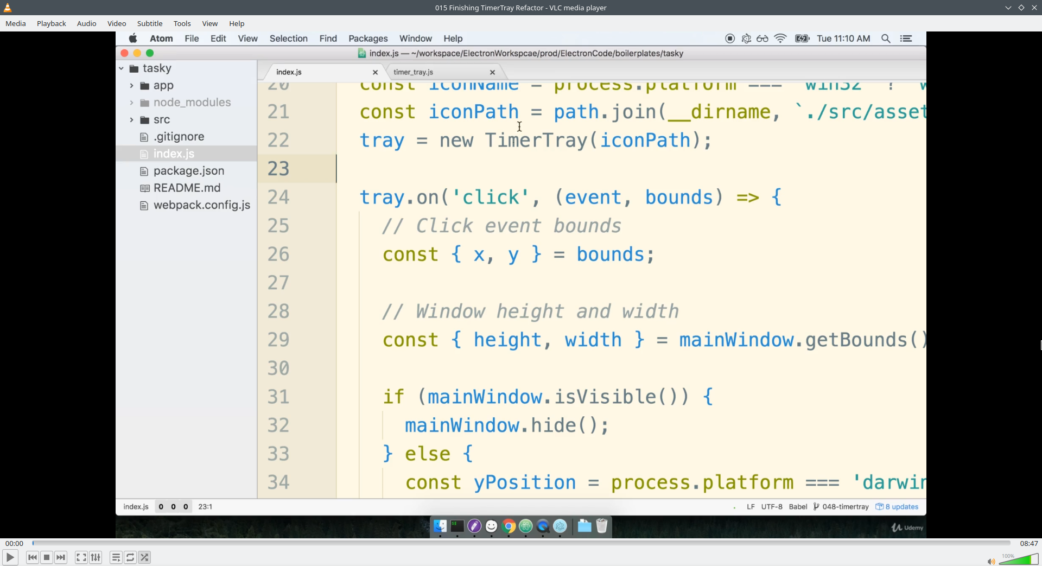Open the VLC Video menu

pyautogui.click(x=117, y=23)
